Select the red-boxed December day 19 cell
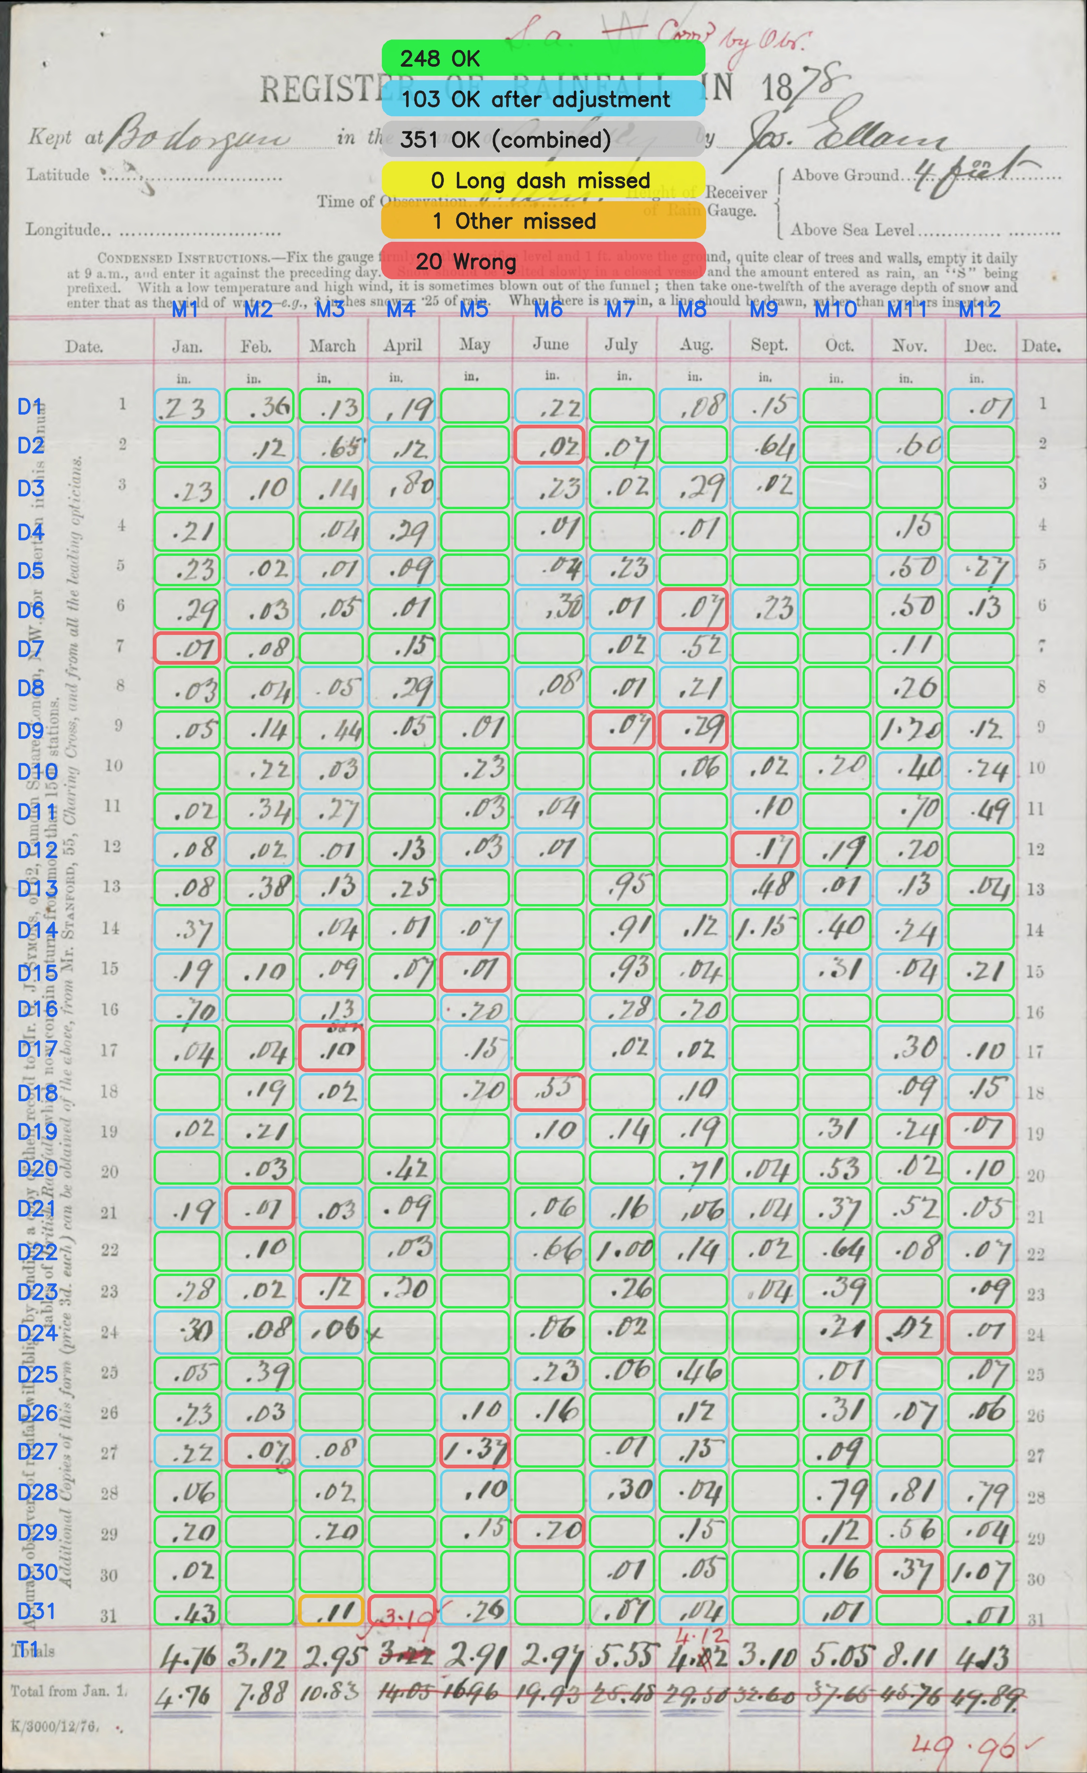 tap(981, 1130)
